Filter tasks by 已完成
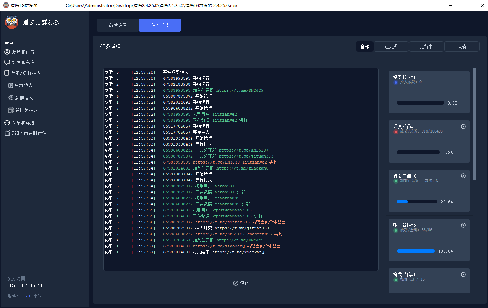 tap(391, 47)
